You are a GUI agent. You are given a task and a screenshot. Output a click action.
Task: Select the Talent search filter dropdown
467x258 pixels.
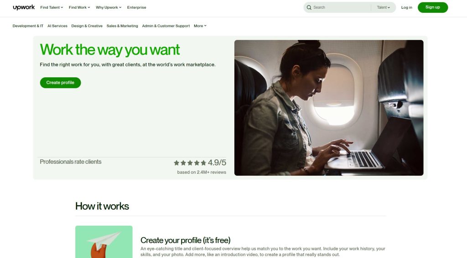383,7
